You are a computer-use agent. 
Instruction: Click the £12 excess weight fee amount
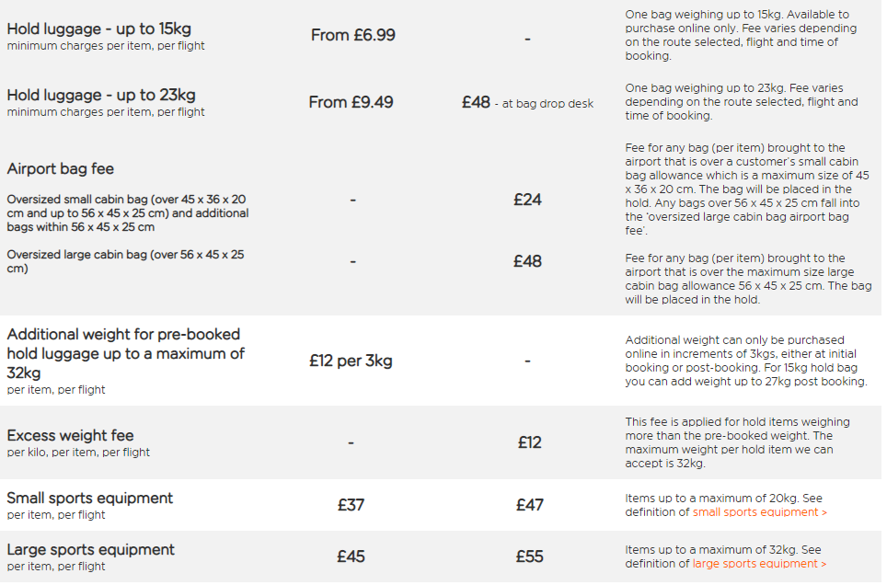click(x=529, y=442)
